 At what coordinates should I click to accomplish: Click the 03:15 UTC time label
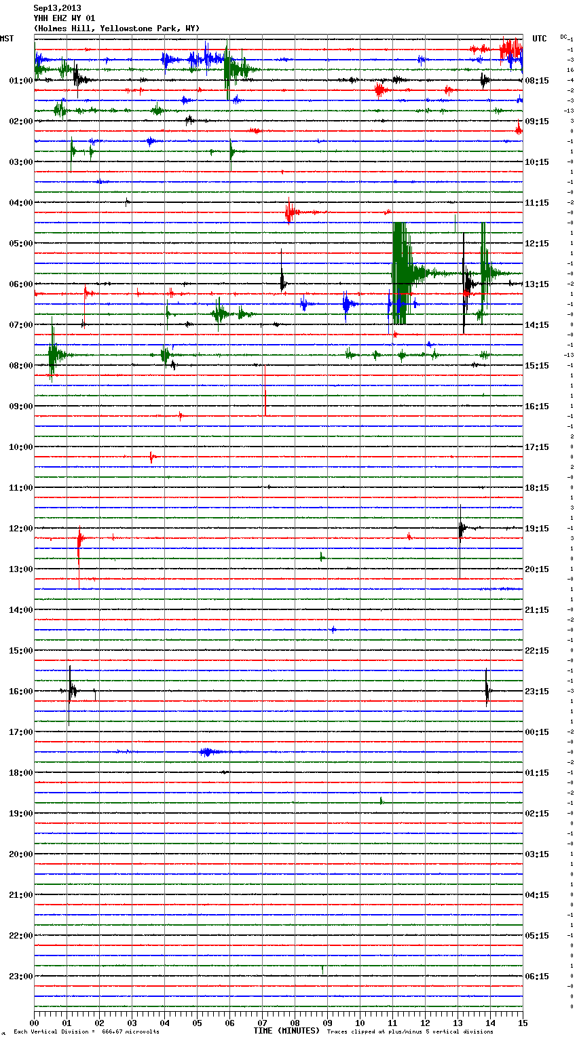[537, 854]
